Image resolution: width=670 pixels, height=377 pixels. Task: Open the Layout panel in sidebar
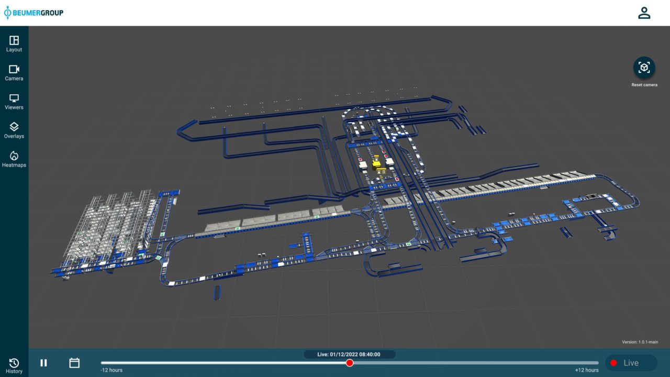coord(14,43)
